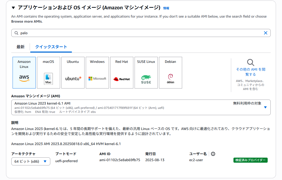Click the Amazon マシンイメージ (AMI) label
The height and width of the screenshot is (180, 282).
36,96
